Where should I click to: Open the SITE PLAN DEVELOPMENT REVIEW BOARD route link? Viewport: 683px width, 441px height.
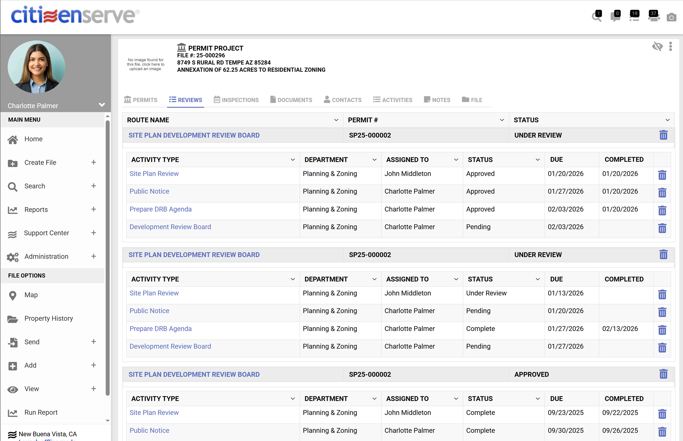(x=194, y=135)
